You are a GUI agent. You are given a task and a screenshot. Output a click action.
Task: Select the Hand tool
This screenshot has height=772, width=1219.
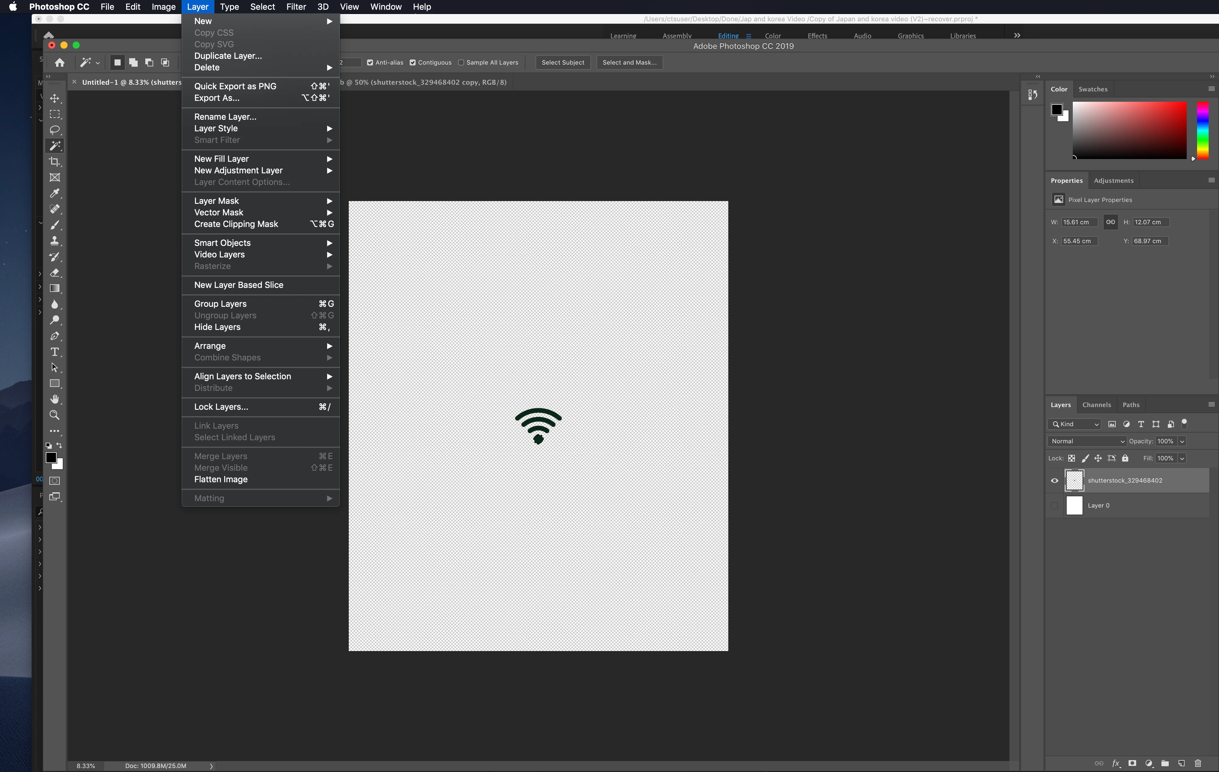(55, 399)
